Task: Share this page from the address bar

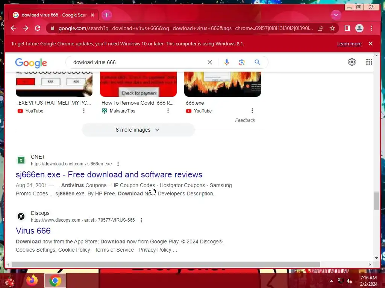Action: [320, 28]
